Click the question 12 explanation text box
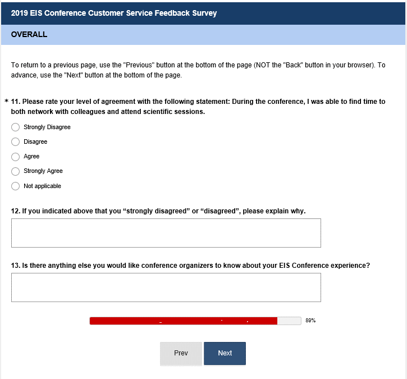Viewport: 407px width, 379px height. [x=166, y=233]
